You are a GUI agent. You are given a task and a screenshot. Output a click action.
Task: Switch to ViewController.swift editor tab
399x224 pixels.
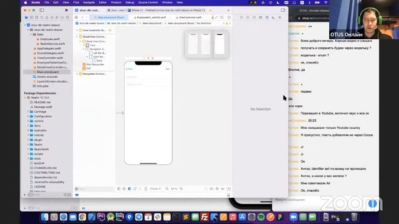tap(190, 17)
